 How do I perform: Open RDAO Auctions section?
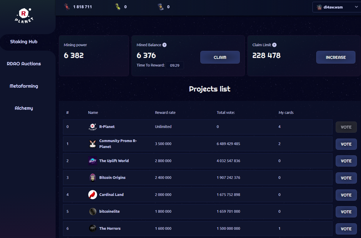24,64
